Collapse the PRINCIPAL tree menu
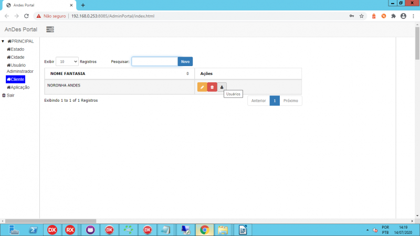 (x=3, y=41)
